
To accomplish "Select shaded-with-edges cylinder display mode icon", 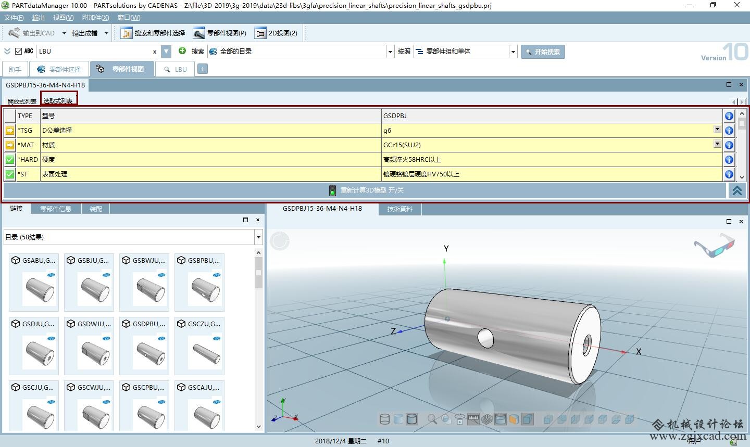I will coord(411,419).
